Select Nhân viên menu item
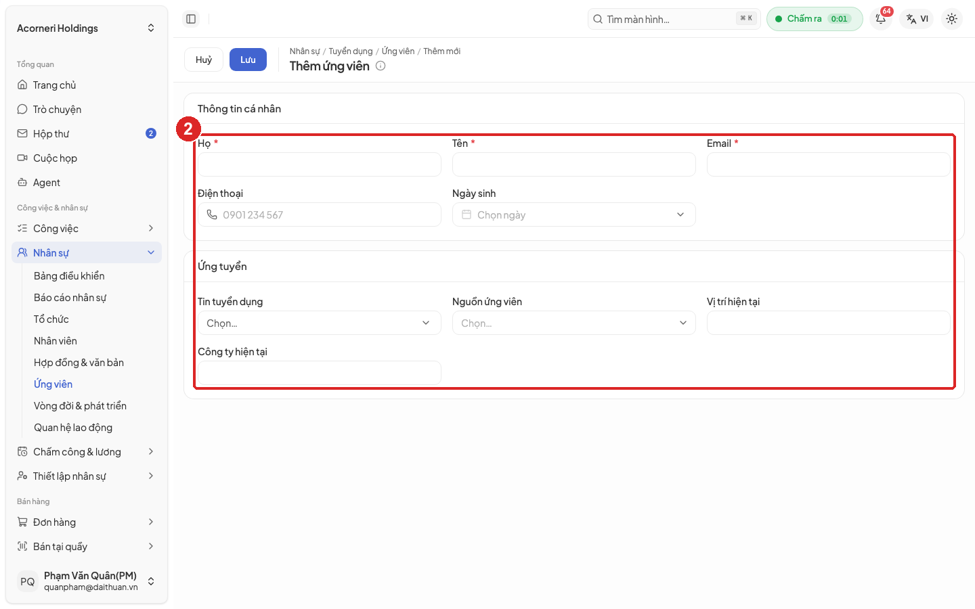 tap(56, 340)
